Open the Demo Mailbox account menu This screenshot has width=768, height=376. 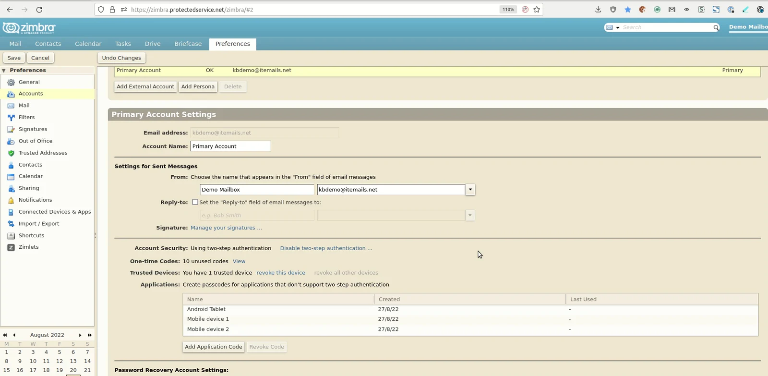coord(748,27)
